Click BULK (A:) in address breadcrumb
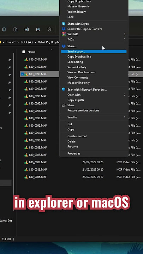 tap(26, 42)
